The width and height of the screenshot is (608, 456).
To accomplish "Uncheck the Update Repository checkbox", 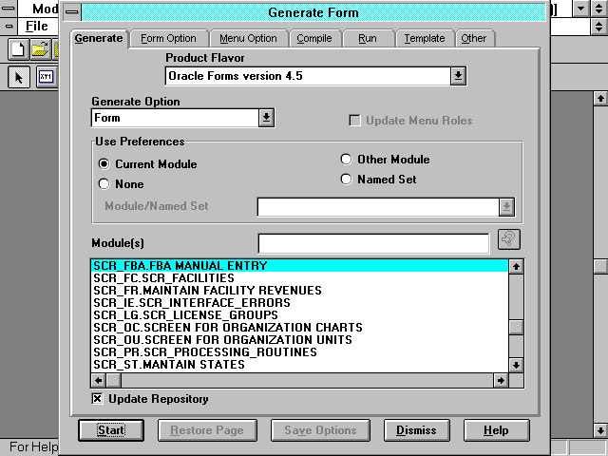I will pyautogui.click(x=97, y=399).
